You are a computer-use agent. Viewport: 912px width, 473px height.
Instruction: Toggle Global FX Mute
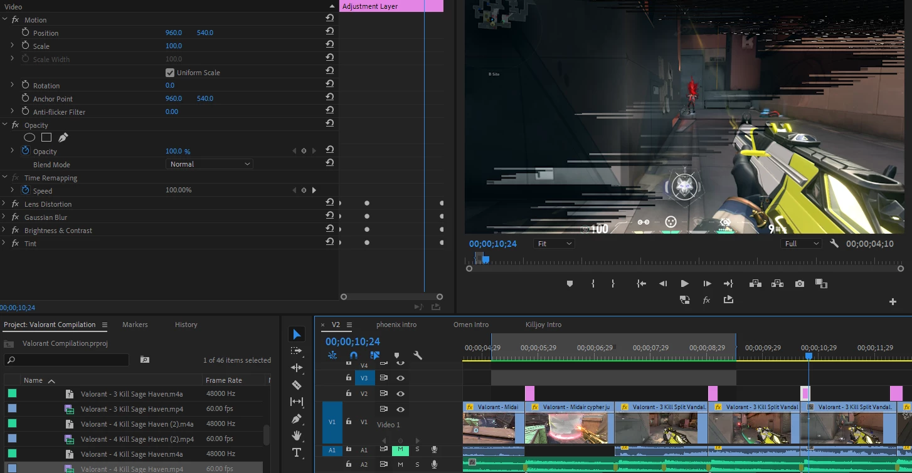point(706,300)
